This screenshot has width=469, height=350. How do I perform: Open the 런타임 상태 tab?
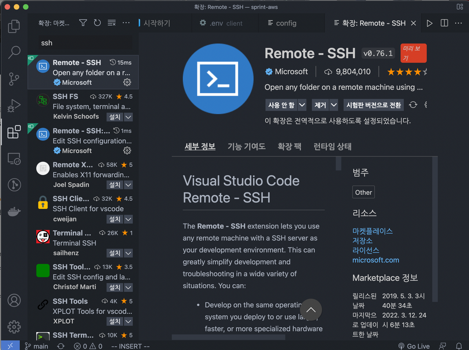tap(332, 147)
